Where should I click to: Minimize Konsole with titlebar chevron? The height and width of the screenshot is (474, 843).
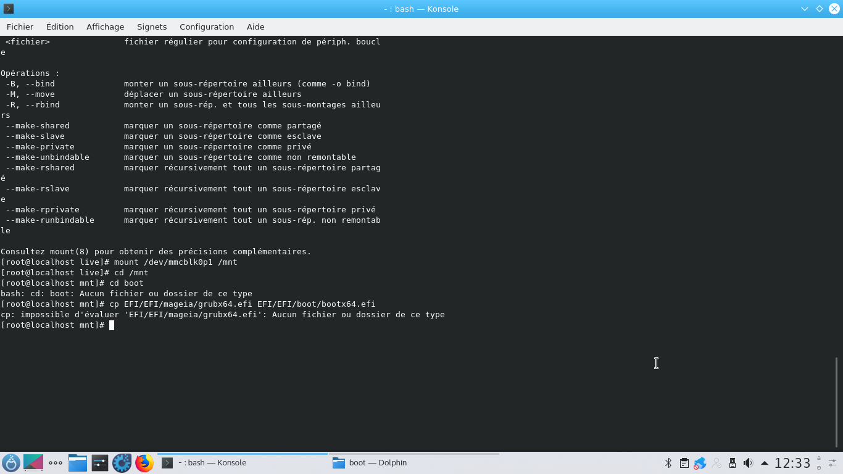(805, 9)
